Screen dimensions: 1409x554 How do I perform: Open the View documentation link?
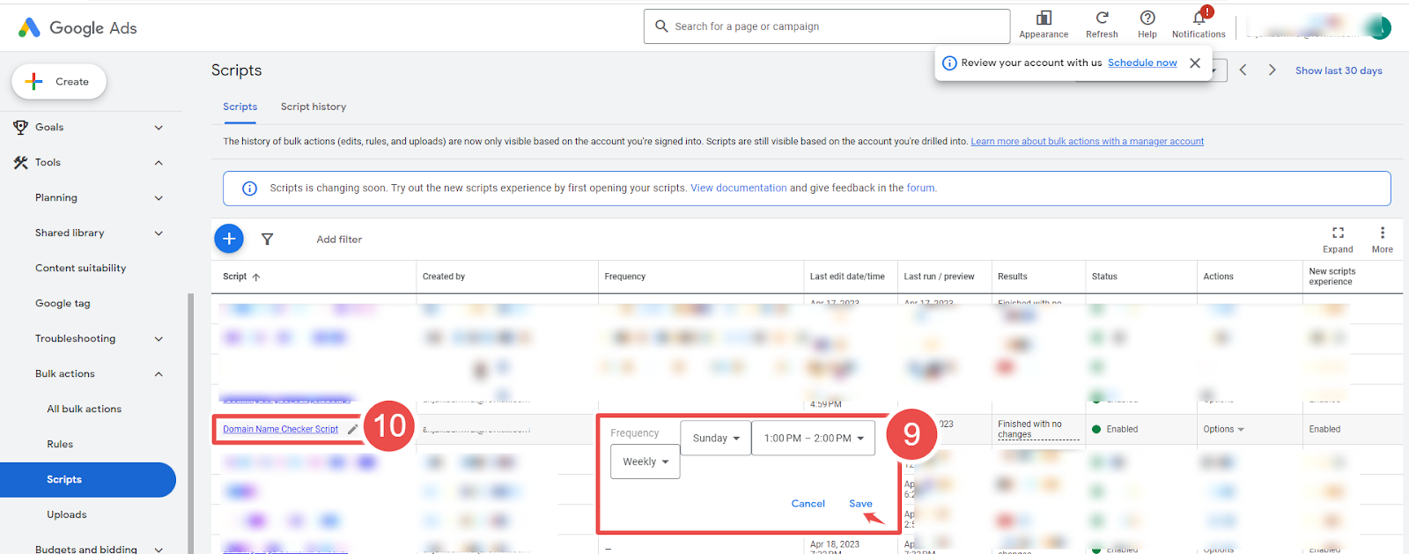[x=739, y=188]
